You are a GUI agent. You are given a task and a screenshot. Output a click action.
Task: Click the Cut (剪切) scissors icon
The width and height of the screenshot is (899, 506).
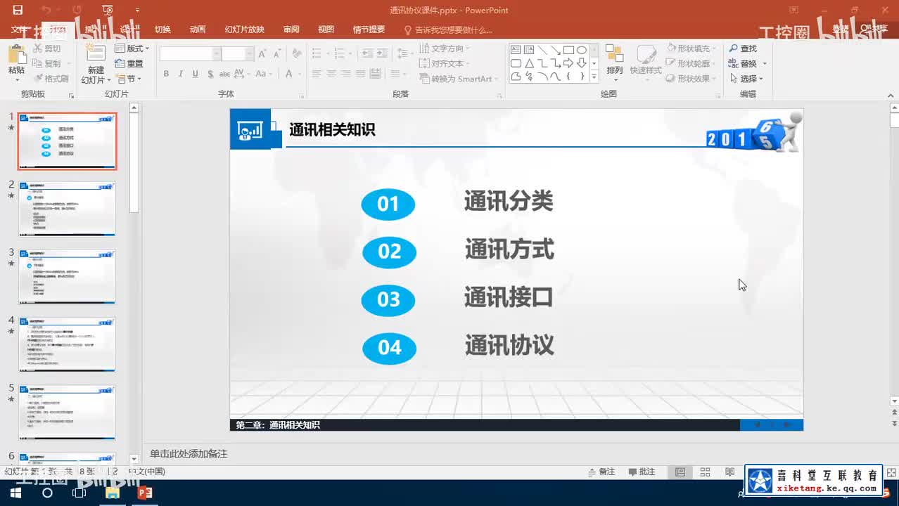click(38, 48)
